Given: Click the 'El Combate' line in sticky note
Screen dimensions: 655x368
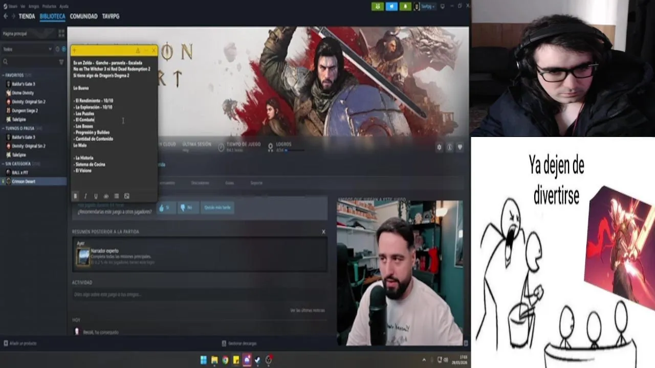Looking at the screenshot, I should tap(84, 120).
